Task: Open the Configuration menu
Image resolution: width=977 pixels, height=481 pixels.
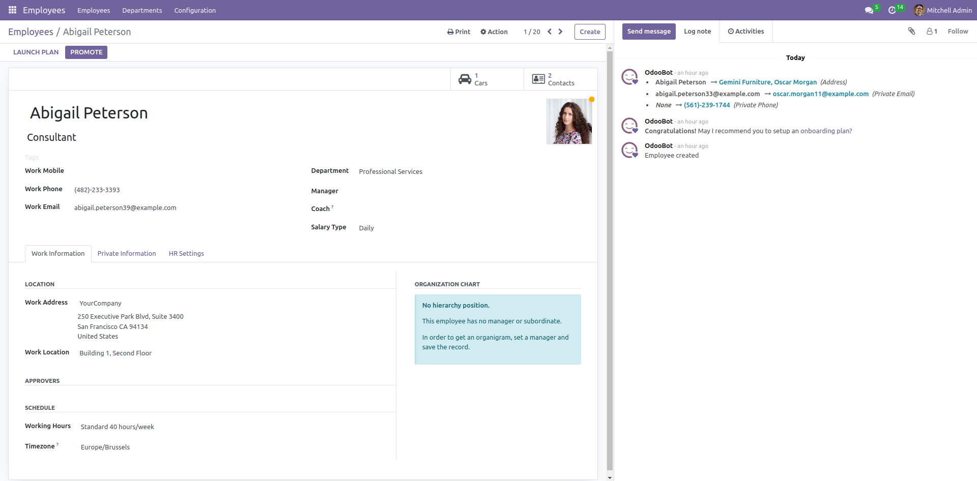Action: coord(195,10)
